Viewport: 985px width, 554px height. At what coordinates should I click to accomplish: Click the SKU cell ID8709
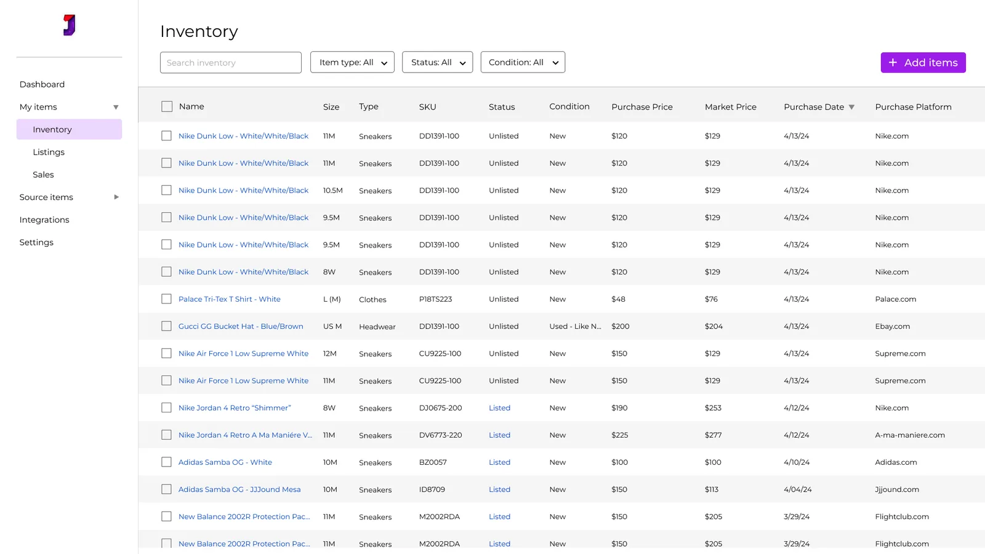point(432,489)
